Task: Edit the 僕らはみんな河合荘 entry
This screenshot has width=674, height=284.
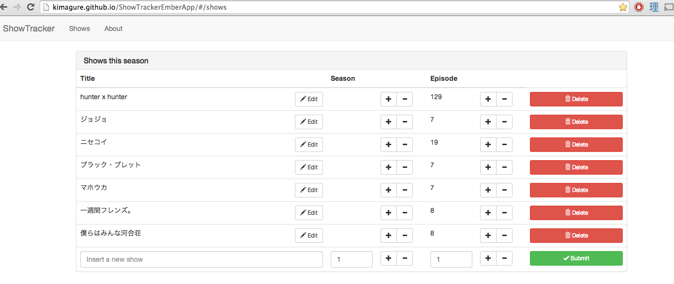Action: point(308,235)
